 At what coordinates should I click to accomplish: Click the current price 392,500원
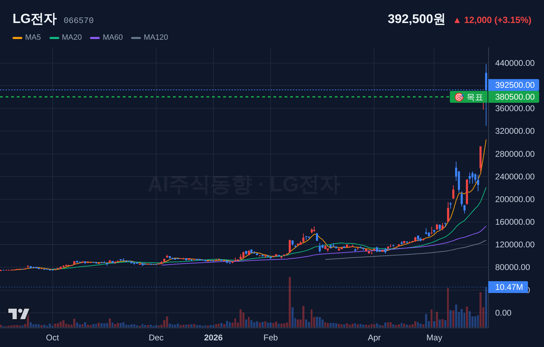(x=416, y=19)
